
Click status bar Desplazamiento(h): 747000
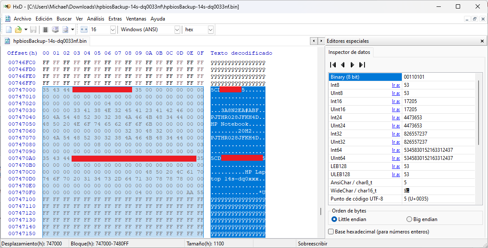(32, 244)
